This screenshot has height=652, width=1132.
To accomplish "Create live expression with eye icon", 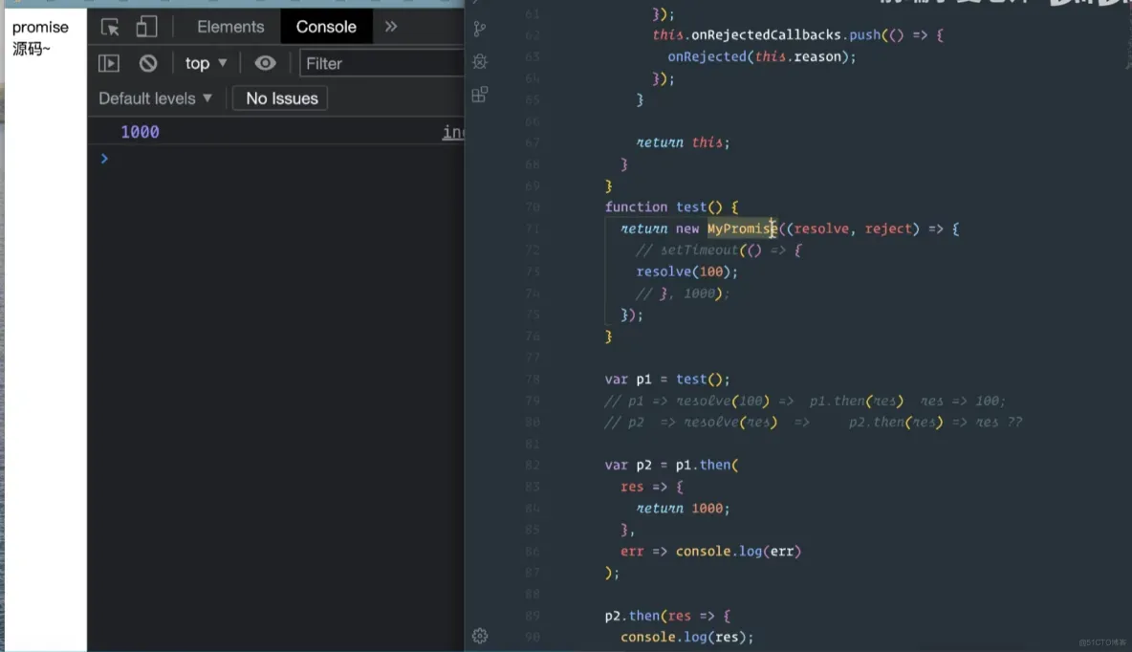I will click(x=265, y=63).
